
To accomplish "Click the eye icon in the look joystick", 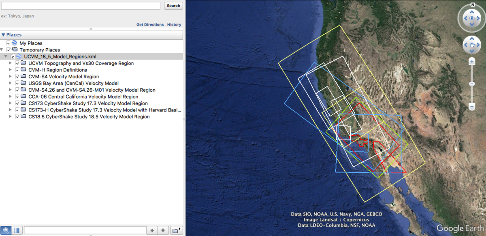I will tap(471, 18).
